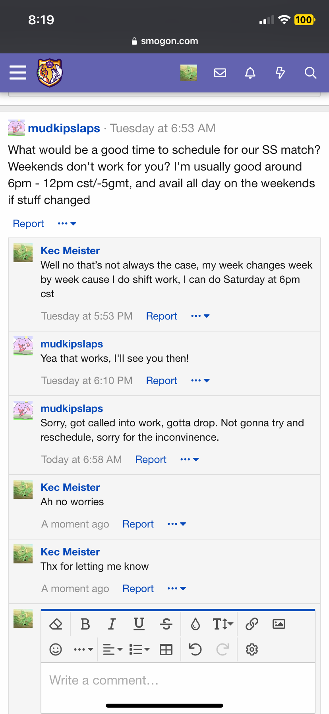Check the bell alerts icon
The height and width of the screenshot is (714, 329).
click(x=250, y=73)
